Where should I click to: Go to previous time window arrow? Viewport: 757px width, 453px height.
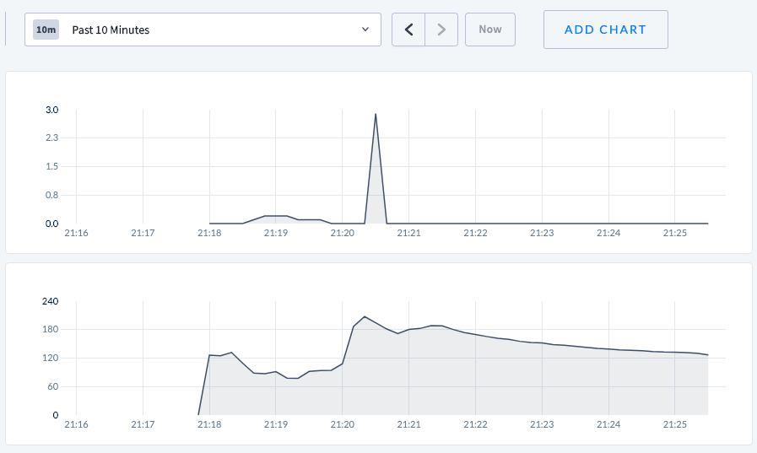[x=408, y=30]
